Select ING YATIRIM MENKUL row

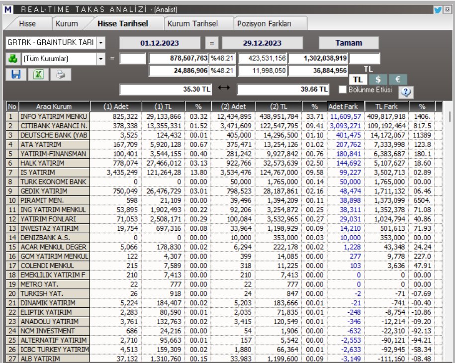[223, 209]
